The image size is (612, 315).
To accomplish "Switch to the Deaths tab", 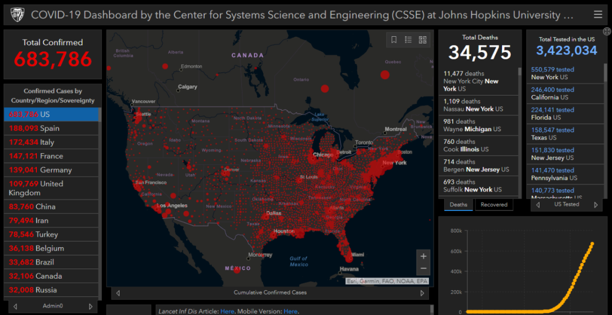I will [x=458, y=204].
